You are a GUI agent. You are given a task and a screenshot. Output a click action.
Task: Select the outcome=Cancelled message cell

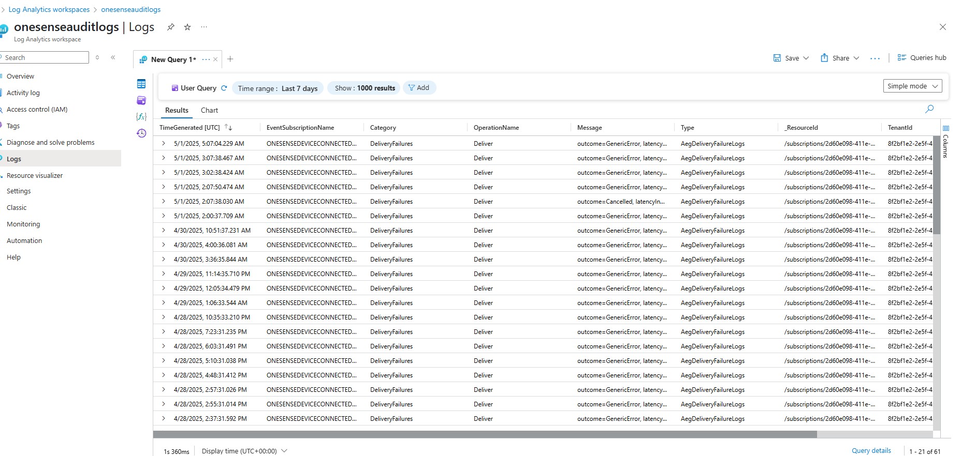point(621,201)
